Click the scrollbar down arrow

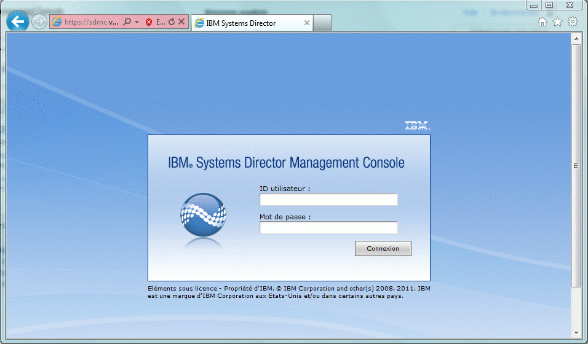(x=576, y=333)
